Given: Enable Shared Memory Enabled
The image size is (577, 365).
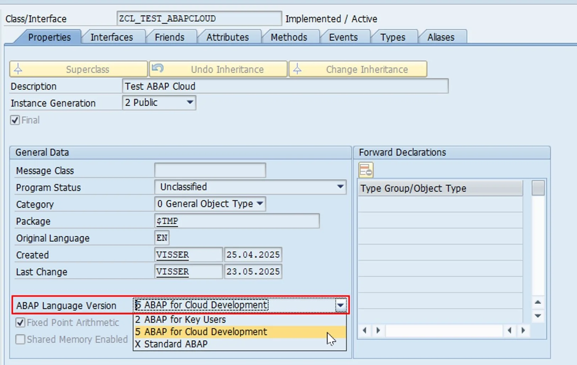Looking at the screenshot, I should click(x=20, y=339).
